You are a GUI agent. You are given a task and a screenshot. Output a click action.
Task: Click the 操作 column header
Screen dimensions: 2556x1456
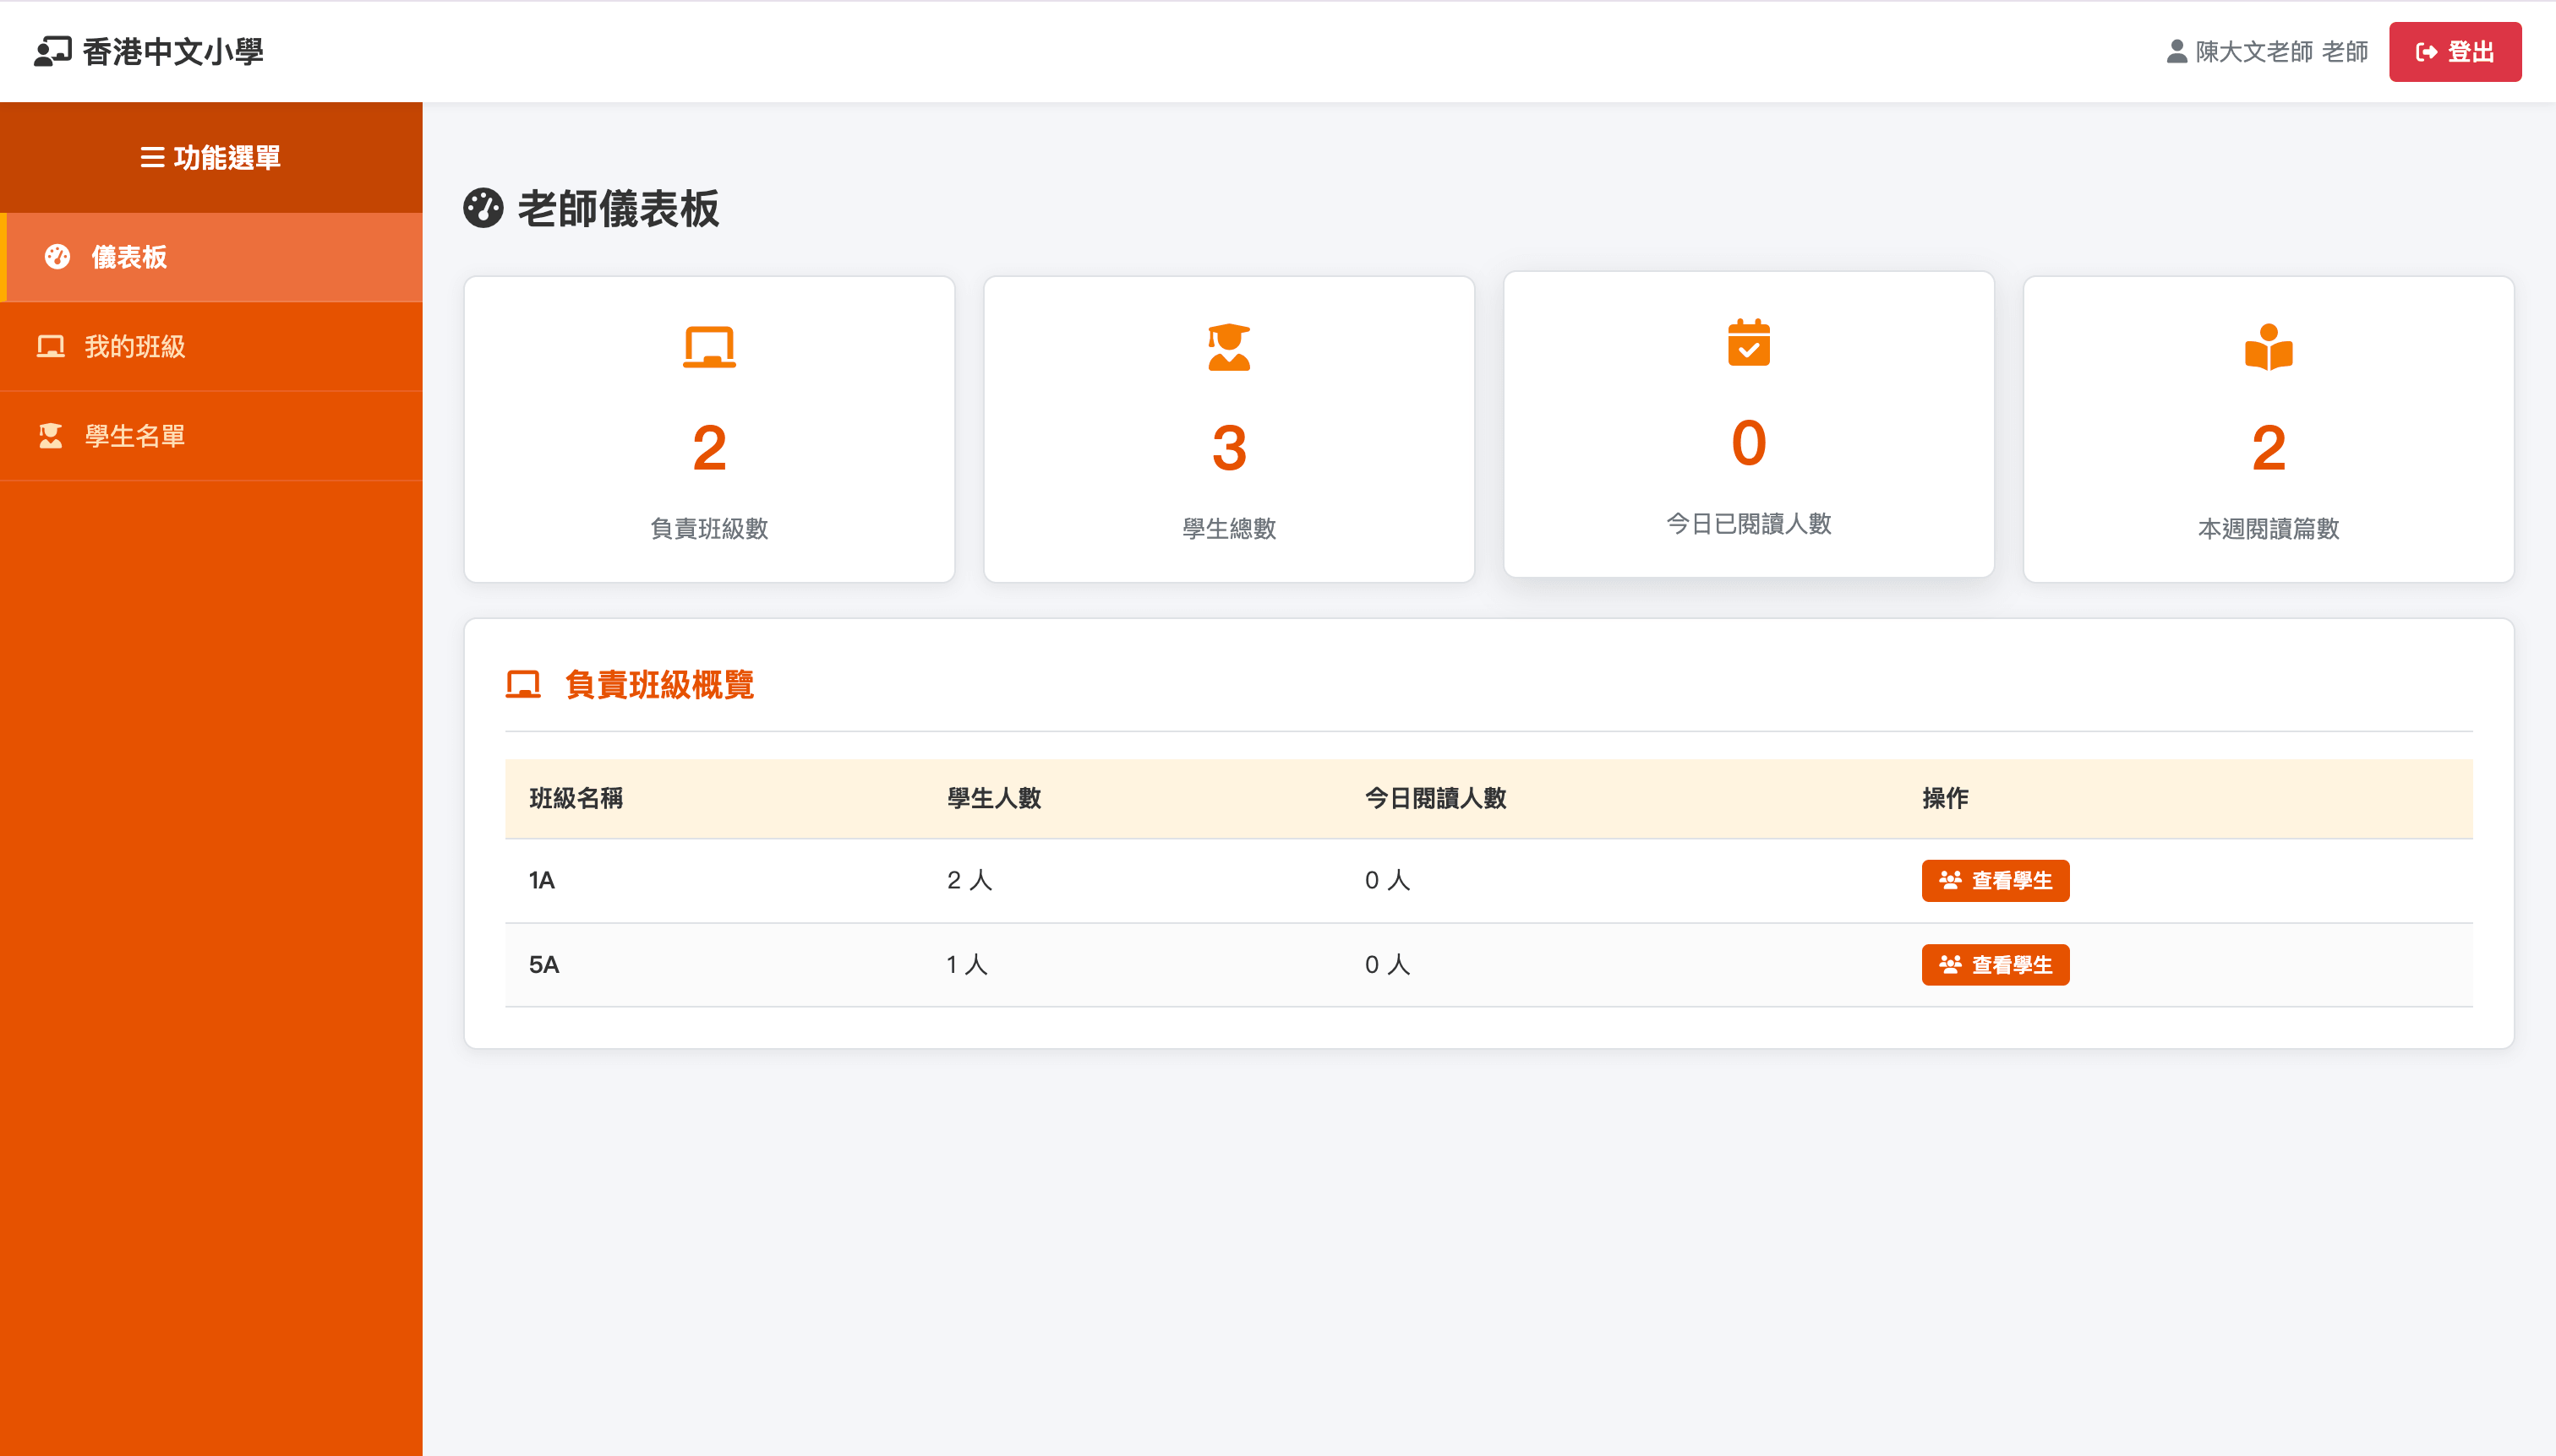[x=1945, y=798]
